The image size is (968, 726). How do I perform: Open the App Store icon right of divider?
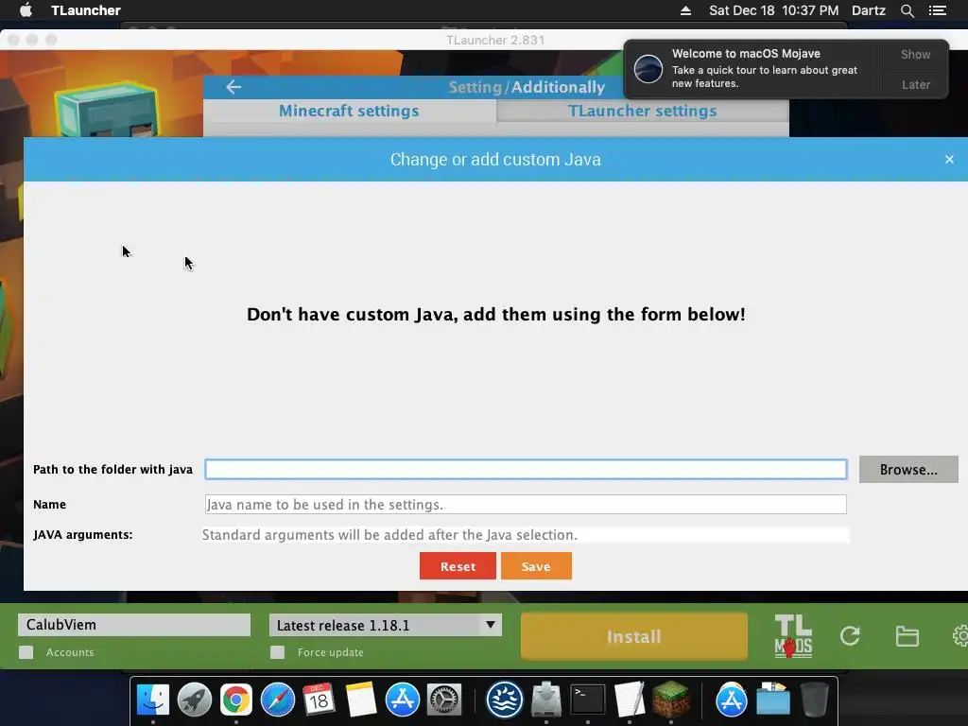tap(731, 700)
